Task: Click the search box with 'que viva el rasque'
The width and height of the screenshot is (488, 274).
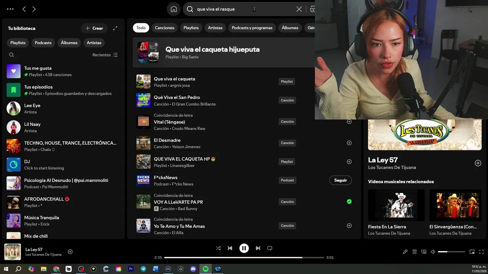Action: click(244, 9)
